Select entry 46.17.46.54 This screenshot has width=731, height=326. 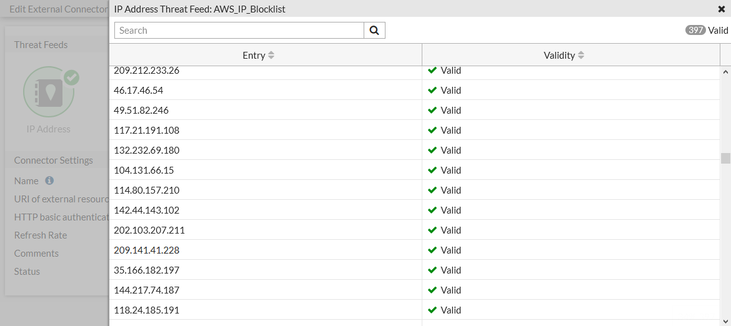click(x=138, y=91)
